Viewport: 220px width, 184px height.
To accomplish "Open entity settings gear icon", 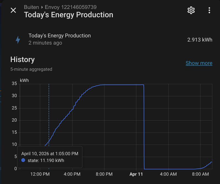I will 191,10.
